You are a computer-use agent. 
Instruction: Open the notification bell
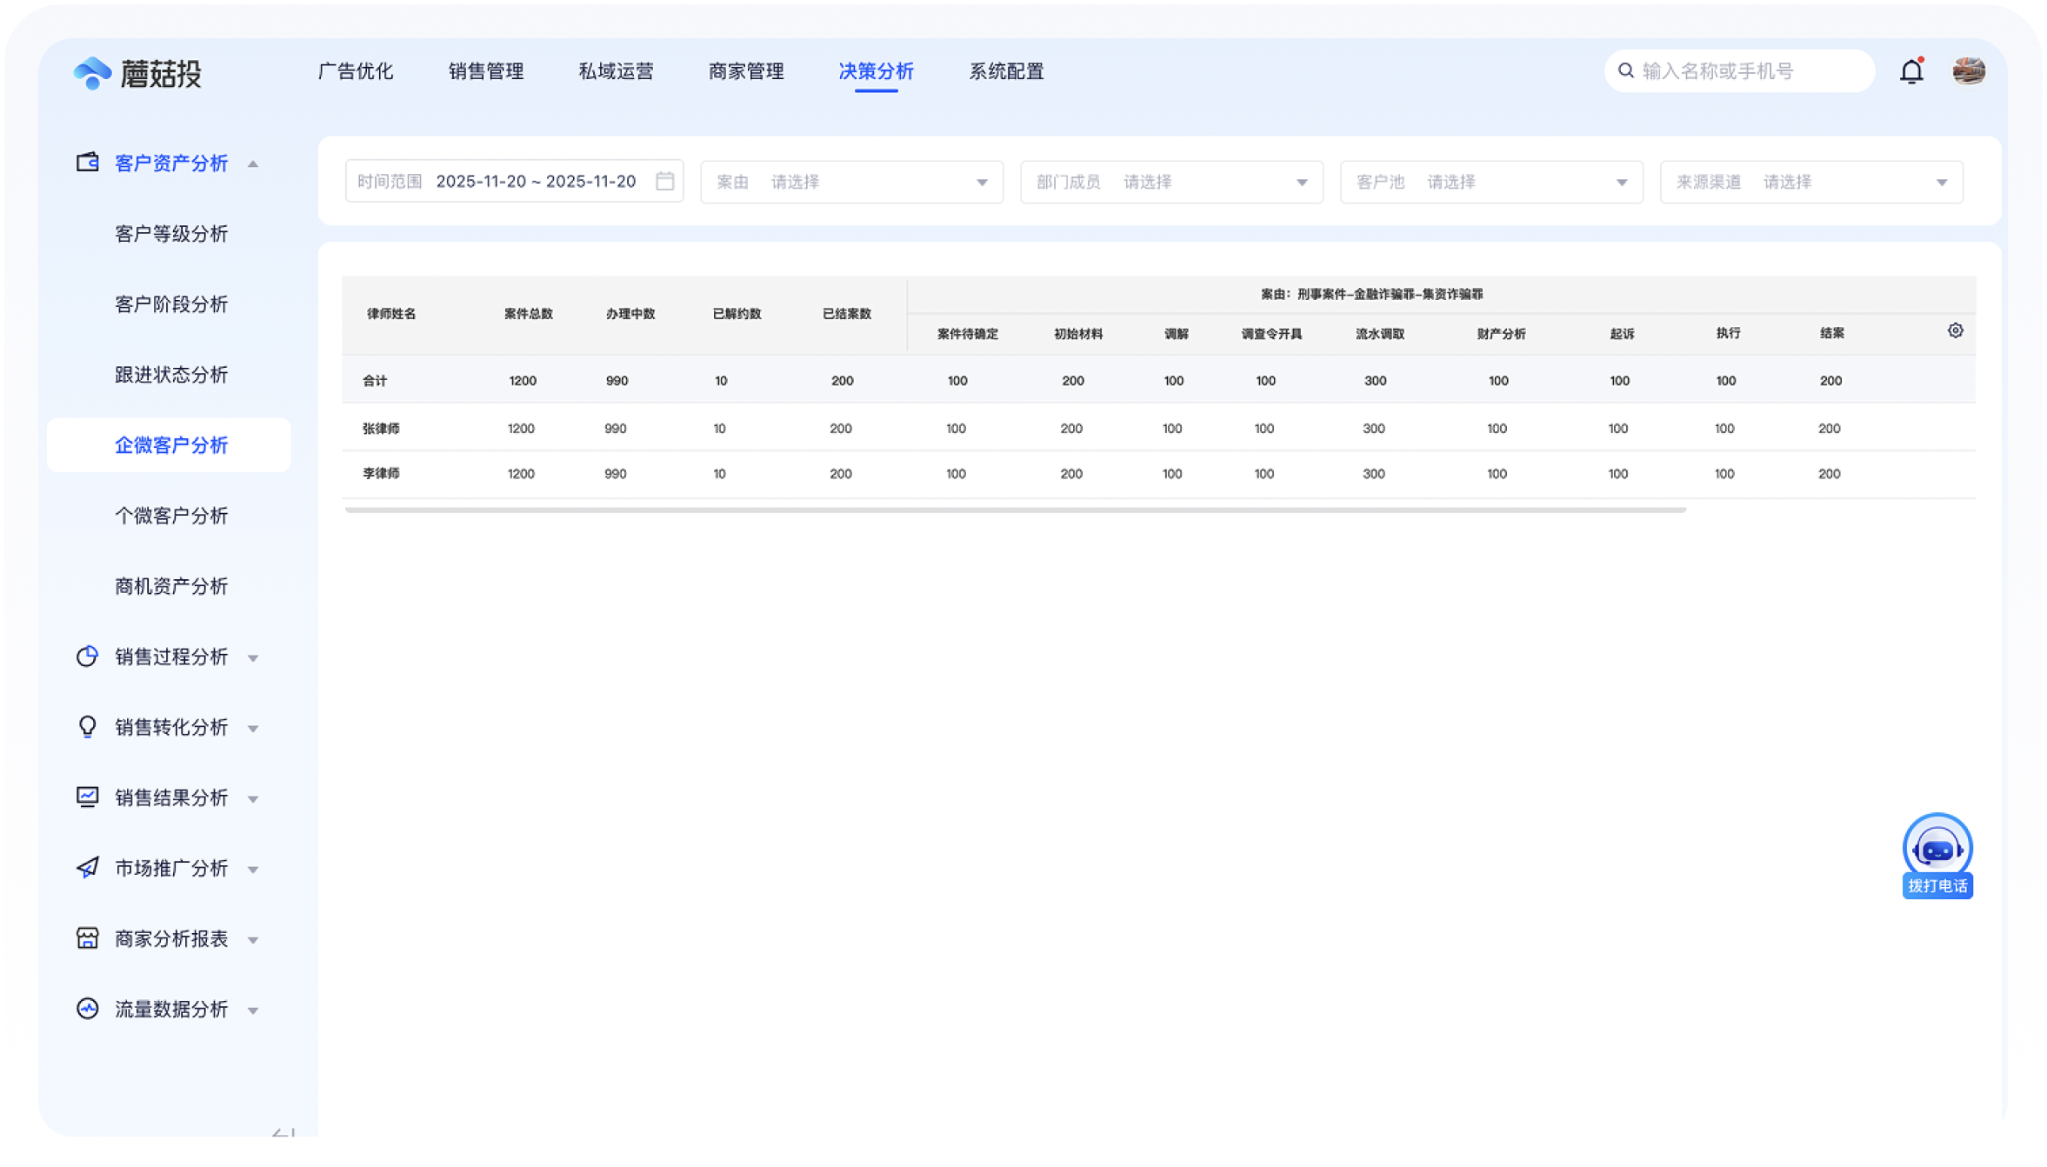coord(1911,71)
